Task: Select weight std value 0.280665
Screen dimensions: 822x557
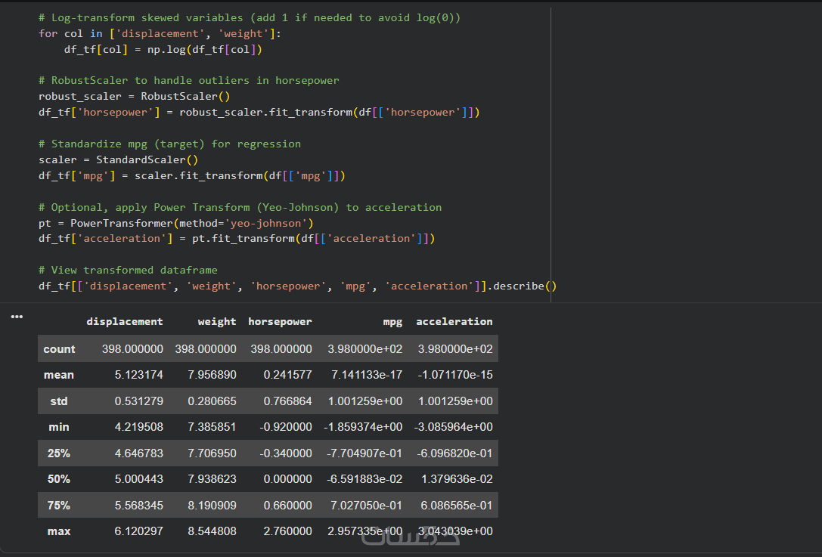Action: (212, 401)
